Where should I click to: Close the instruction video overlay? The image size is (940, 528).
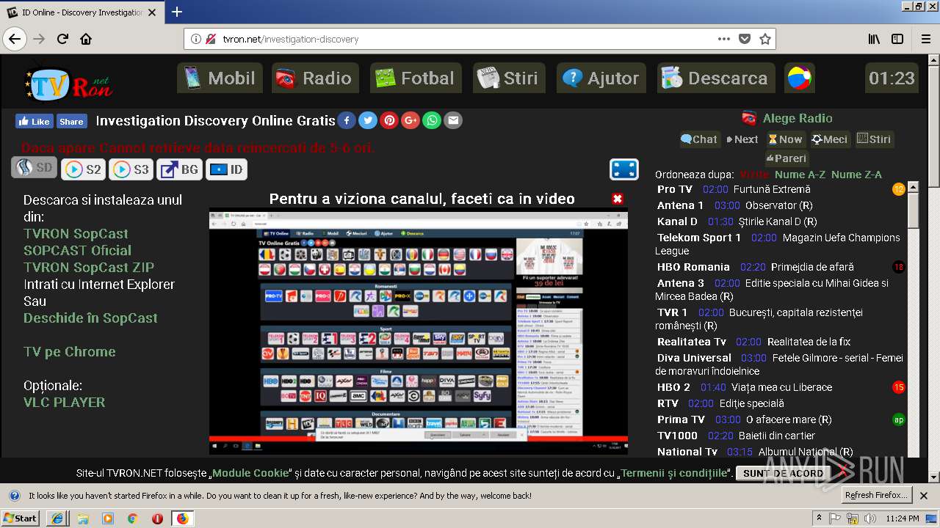618,199
